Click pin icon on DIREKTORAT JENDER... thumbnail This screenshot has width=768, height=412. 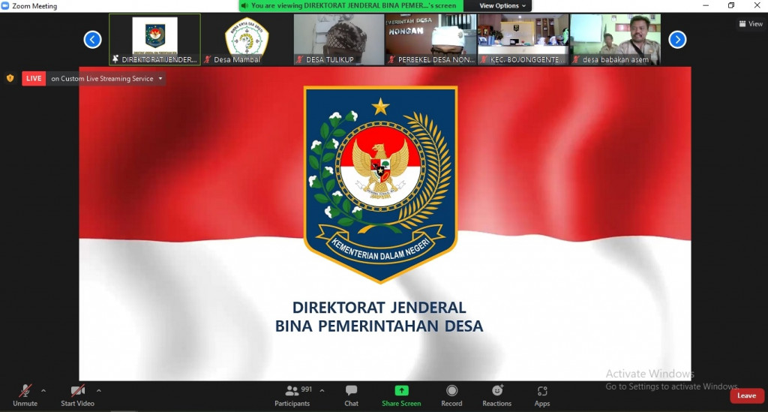click(x=115, y=59)
